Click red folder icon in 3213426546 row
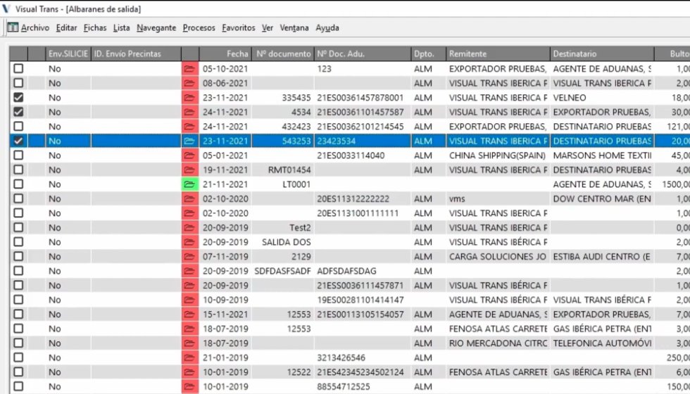 tap(189, 358)
